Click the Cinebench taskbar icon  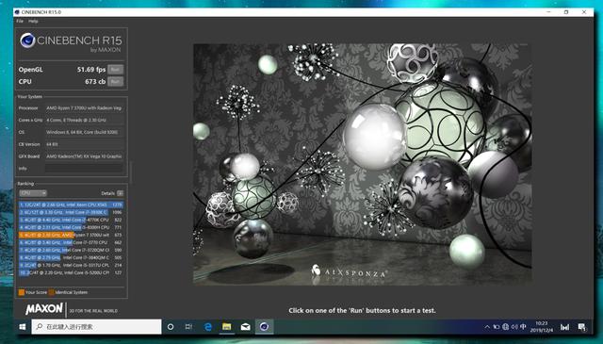(264, 327)
